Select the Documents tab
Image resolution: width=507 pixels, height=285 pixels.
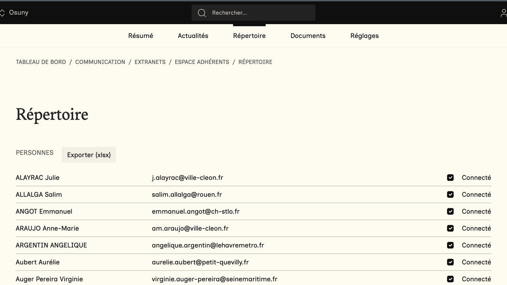click(x=308, y=36)
